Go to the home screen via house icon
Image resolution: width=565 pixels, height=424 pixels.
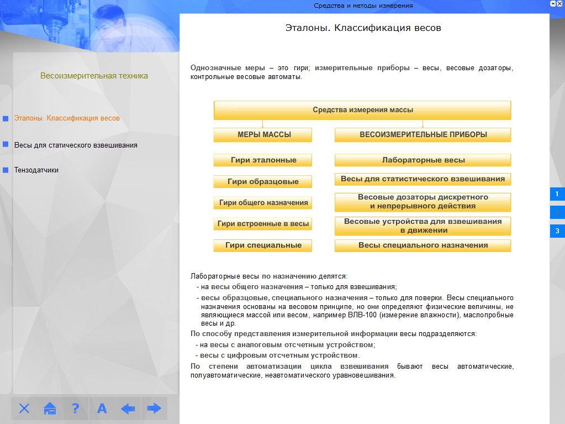point(50,409)
